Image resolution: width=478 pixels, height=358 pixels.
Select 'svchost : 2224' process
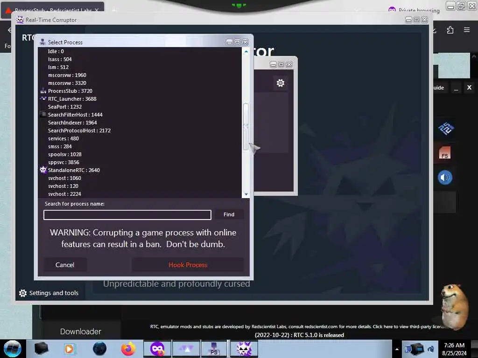click(64, 193)
